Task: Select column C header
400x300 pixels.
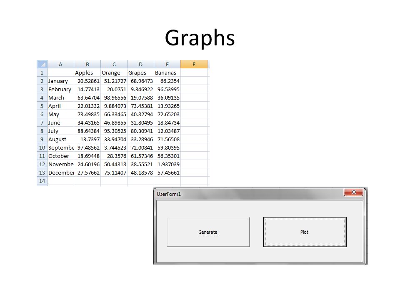Action: [x=114, y=64]
